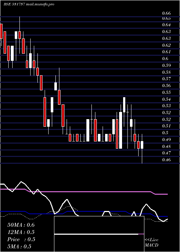Click the 0.48 price axis label
Image resolution: width=180 pixels, height=252 pixels.
point(166,147)
